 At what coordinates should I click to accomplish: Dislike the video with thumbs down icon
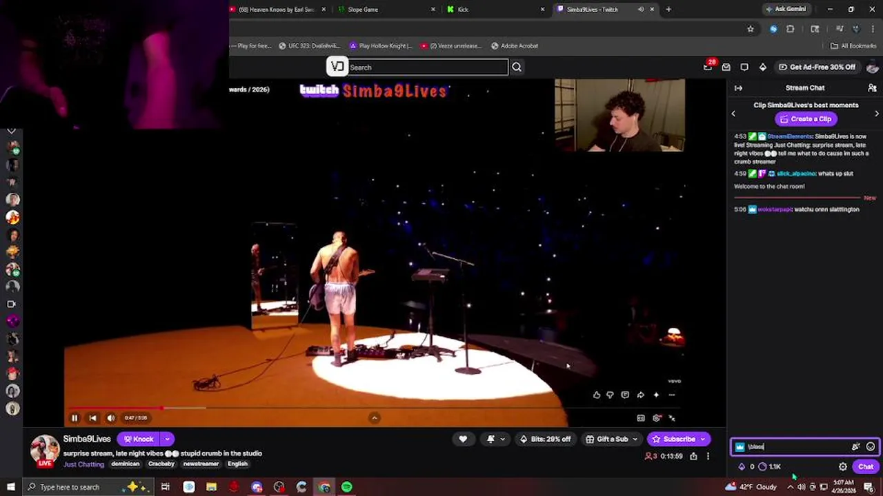pos(610,395)
